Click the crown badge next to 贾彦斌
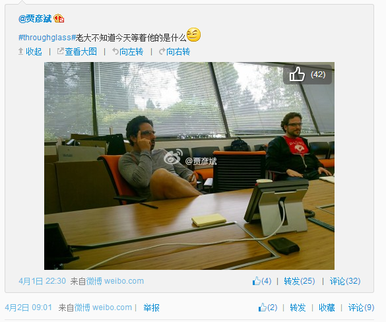386x322 pixels. 59,18
